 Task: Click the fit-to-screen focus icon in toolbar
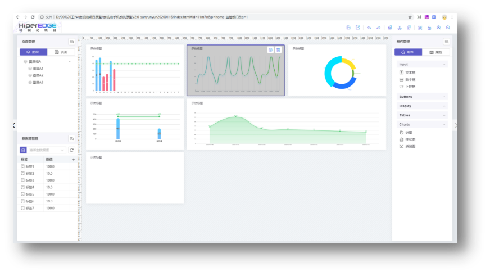point(420,28)
